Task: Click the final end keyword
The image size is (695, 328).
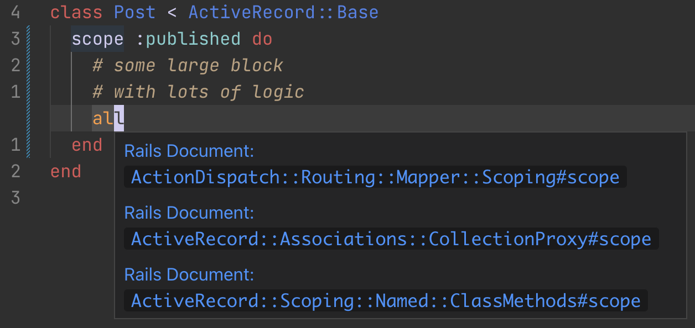Action: pyautogui.click(x=65, y=171)
